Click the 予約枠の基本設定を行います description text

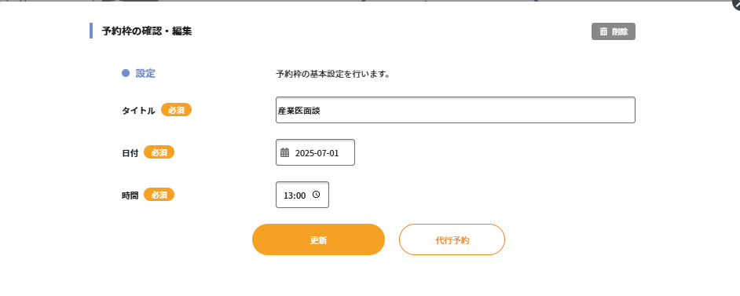333,74
